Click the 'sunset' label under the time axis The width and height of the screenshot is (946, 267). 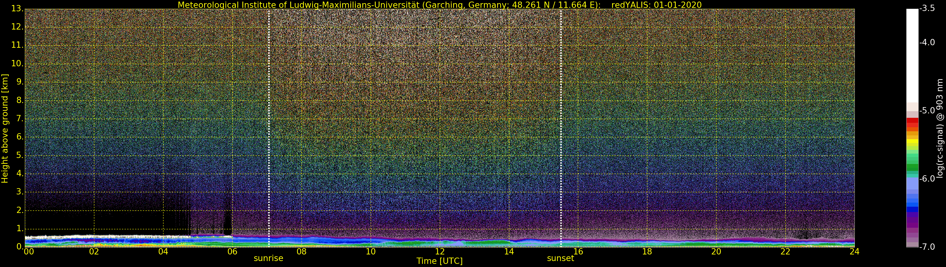[x=561, y=258]
